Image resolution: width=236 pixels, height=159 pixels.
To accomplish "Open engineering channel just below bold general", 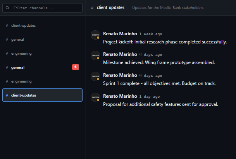I will (21, 81).
